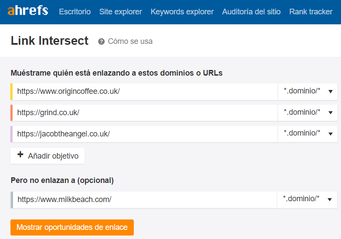Open mode dropdown for milkbeach.com

click(307, 199)
